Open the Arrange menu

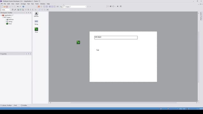pyautogui.click(x=23, y=4)
